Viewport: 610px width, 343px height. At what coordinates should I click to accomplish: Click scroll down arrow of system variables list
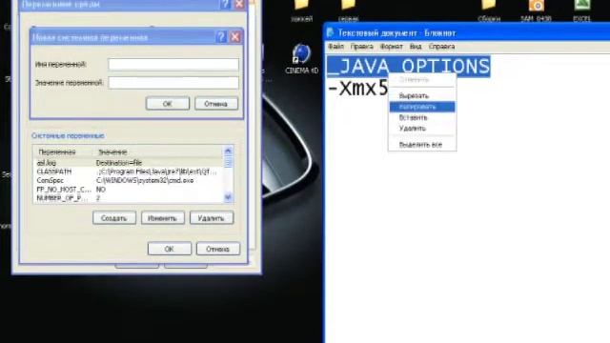[x=228, y=197]
